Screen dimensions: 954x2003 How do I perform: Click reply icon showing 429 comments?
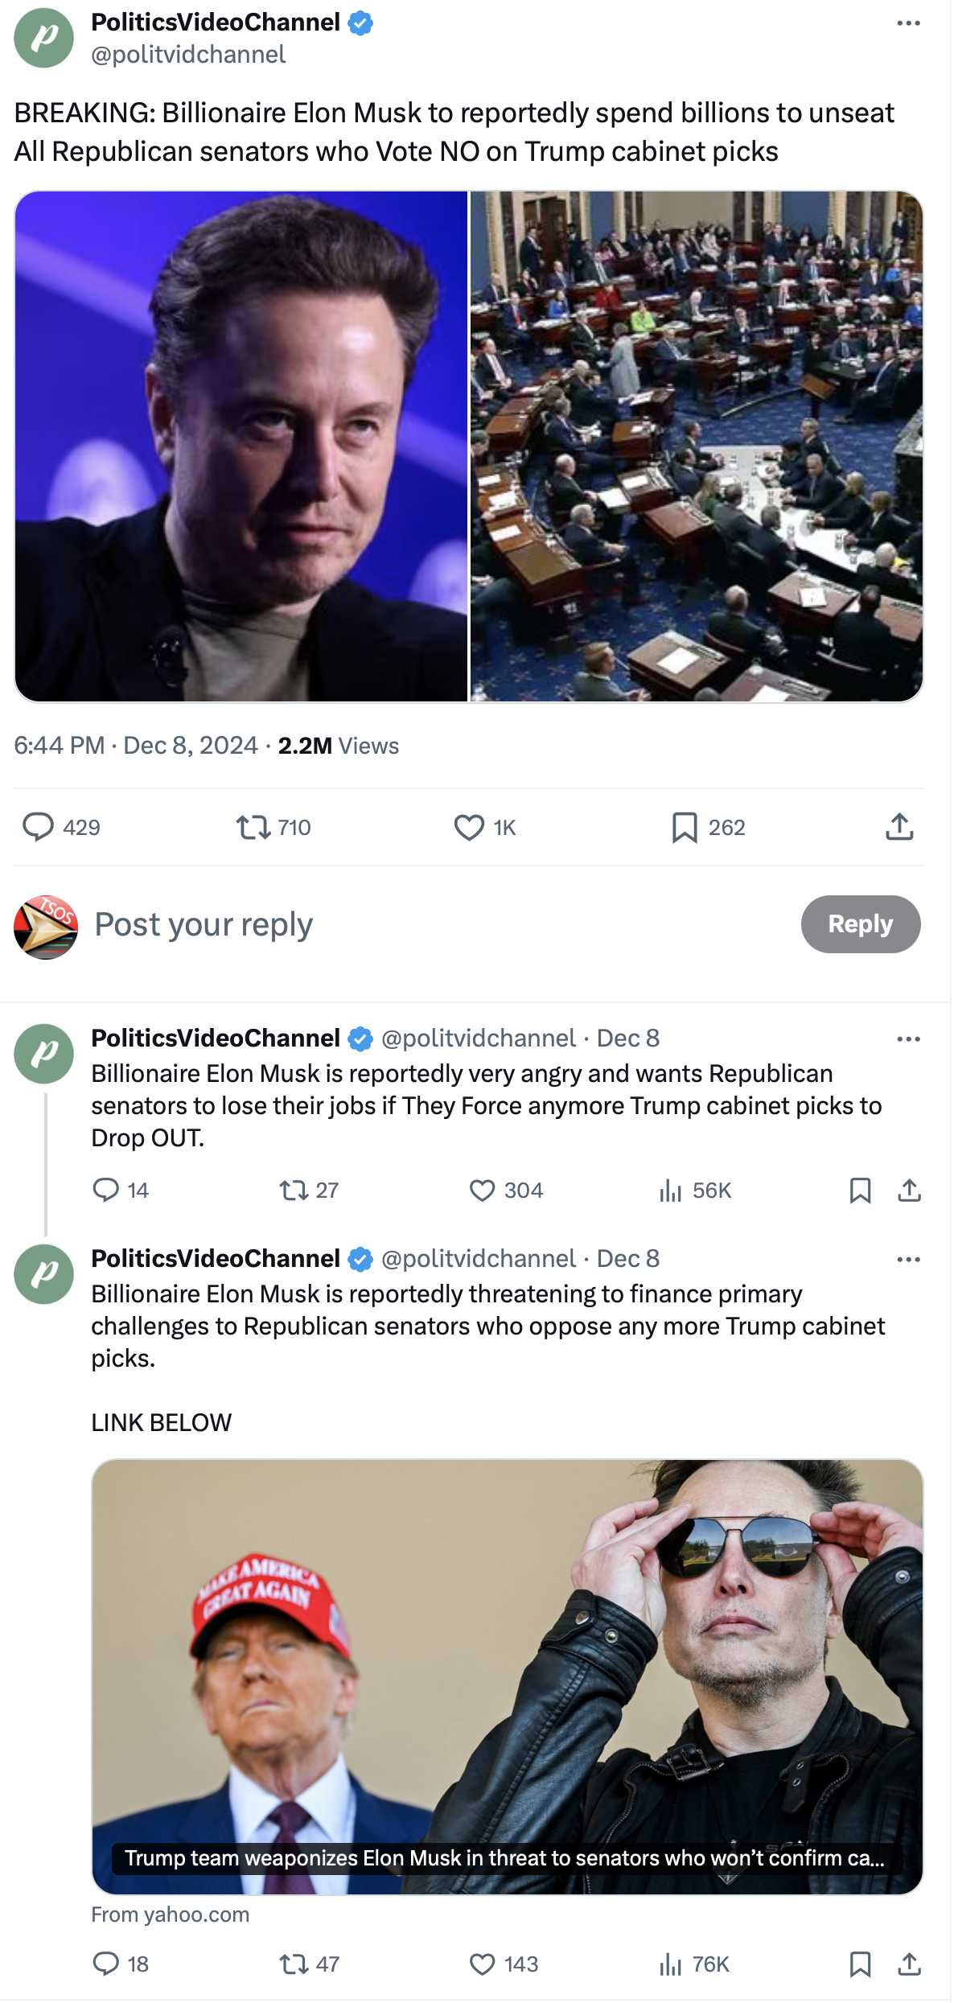pyautogui.click(x=38, y=827)
